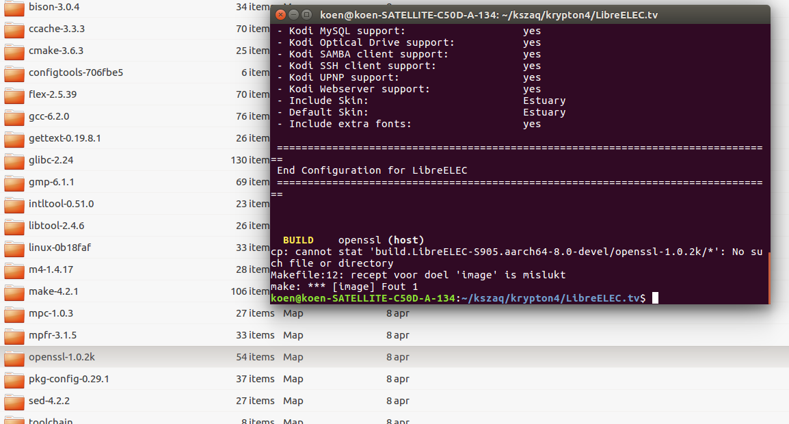
Task: Maximize the terminal window
Action: (307, 14)
